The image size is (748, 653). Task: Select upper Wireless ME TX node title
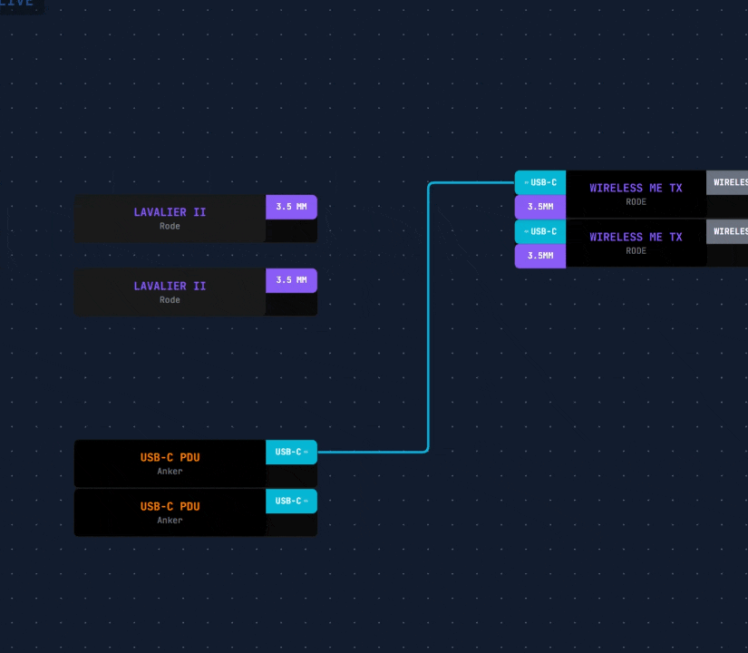(x=636, y=188)
